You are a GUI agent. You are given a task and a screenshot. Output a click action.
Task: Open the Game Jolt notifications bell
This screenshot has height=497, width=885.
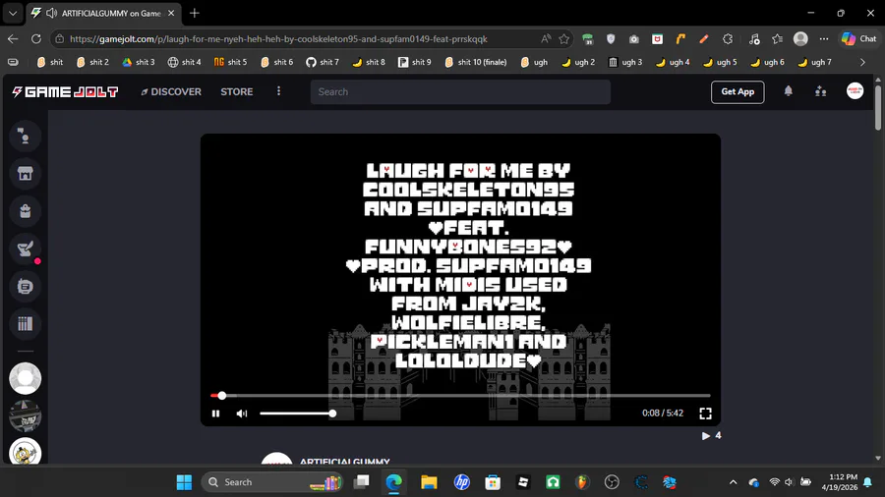coord(788,91)
